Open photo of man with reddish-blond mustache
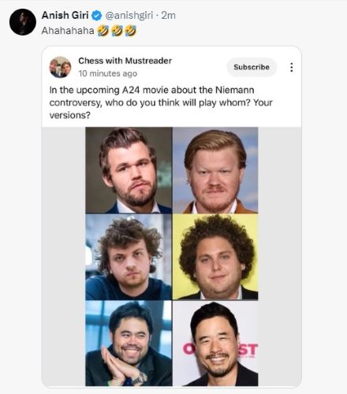 pos(215,170)
